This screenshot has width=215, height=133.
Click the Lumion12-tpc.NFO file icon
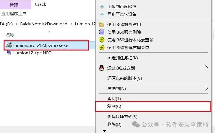click(x=9, y=53)
